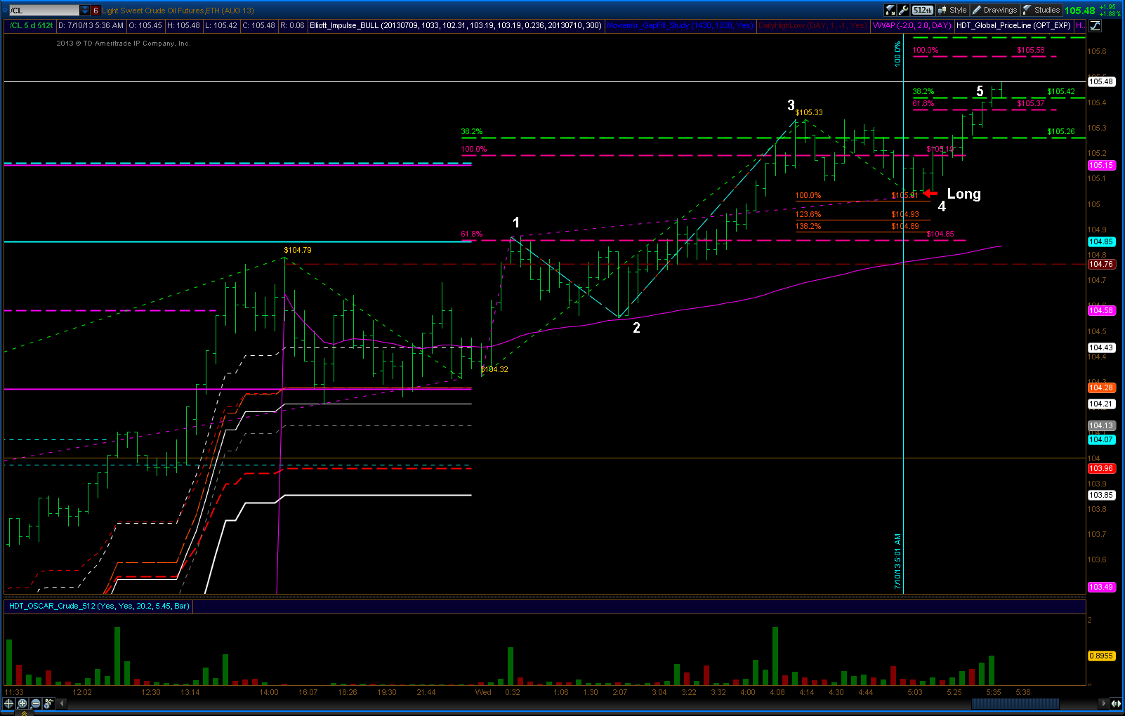Open the drawing set icon in the bottom toolbar
1125x716 pixels.
tap(48, 703)
